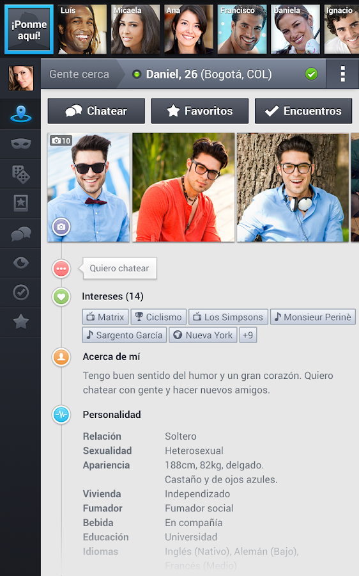The height and width of the screenshot is (576, 359).
Task: Expand the +9 more interests tag
Action: (x=248, y=335)
